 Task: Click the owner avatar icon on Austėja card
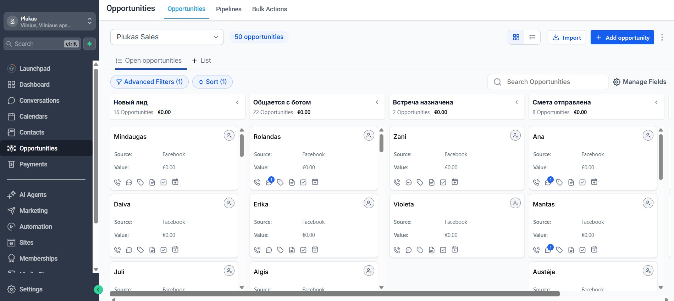pyautogui.click(x=648, y=271)
